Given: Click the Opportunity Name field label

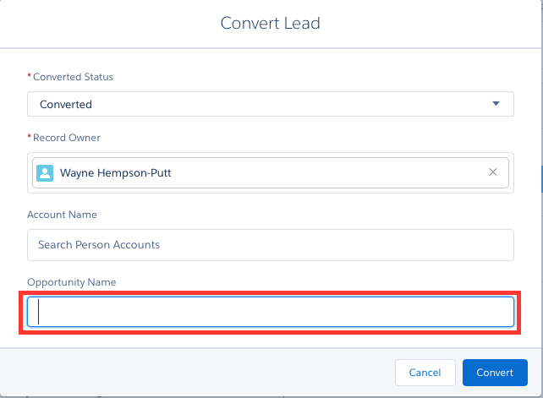Looking at the screenshot, I should pyautogui.click(x=71, y=281).
